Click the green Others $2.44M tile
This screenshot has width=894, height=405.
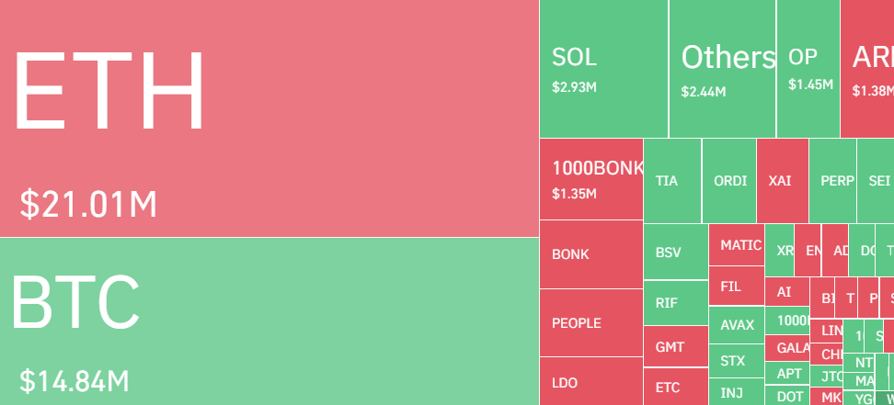pos(722,69)
